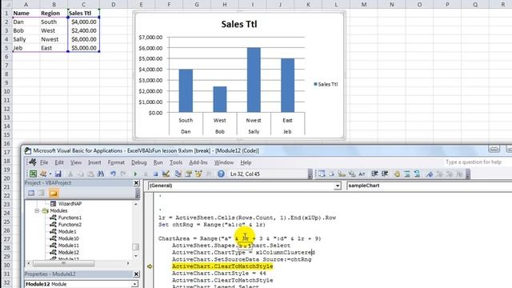512x288 pixels.
Task: Click the Parameter Info icon
Action: click(x=352, y=174)
